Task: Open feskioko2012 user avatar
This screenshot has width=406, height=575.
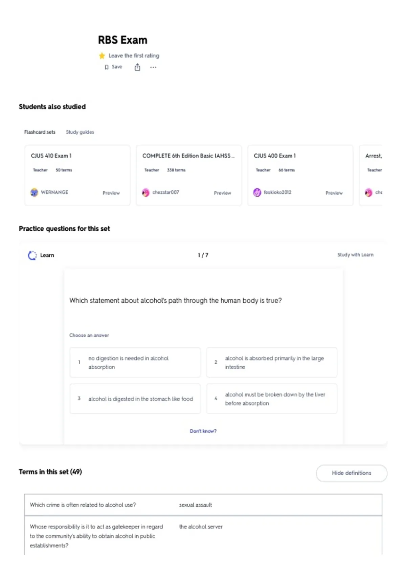Action: [257, 192]
